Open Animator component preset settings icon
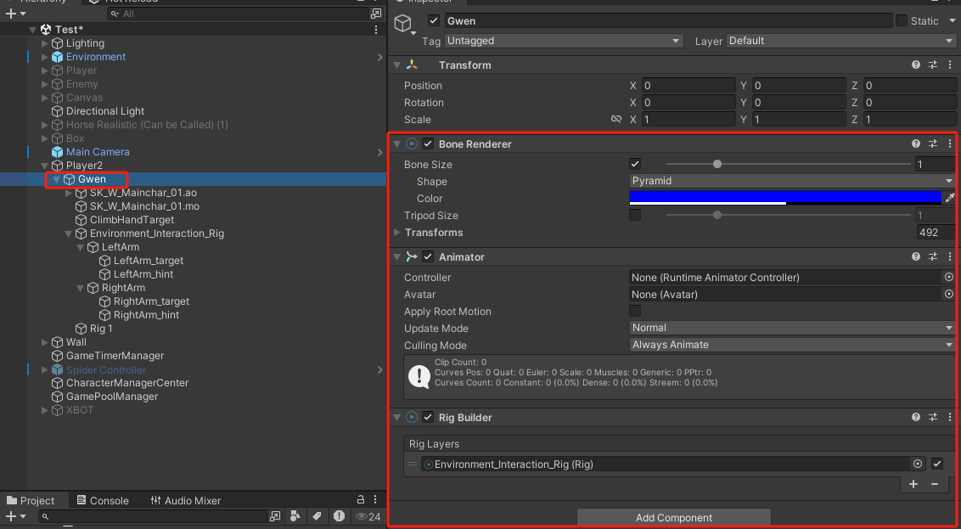 933,256
